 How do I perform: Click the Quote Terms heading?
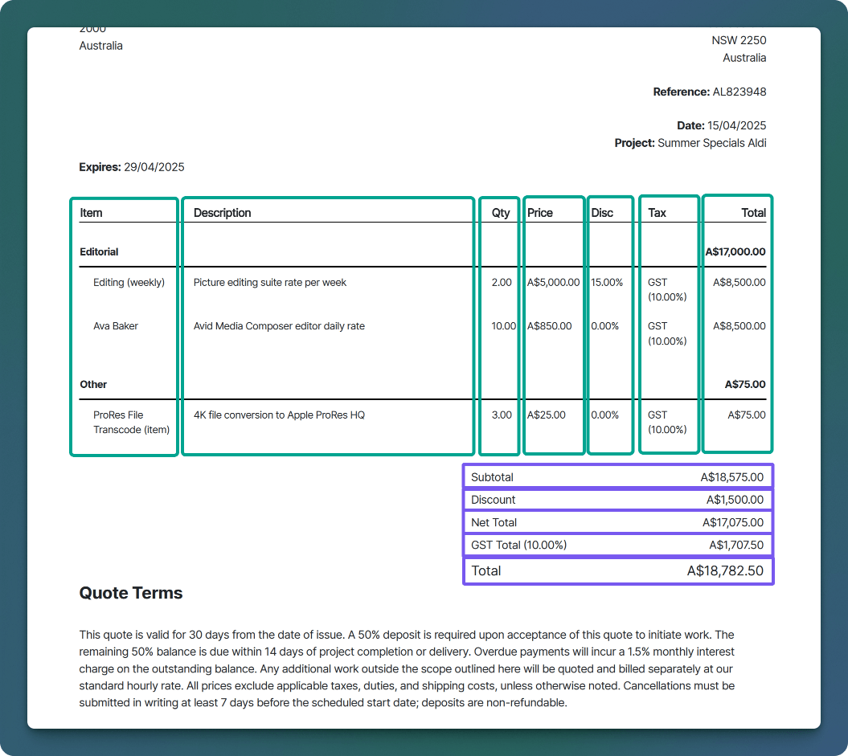(131, 593)
